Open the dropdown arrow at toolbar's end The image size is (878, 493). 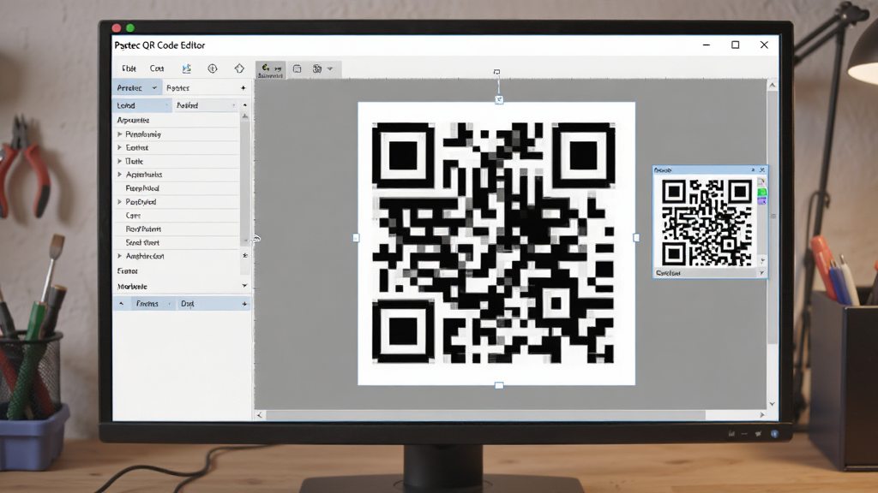330,68
